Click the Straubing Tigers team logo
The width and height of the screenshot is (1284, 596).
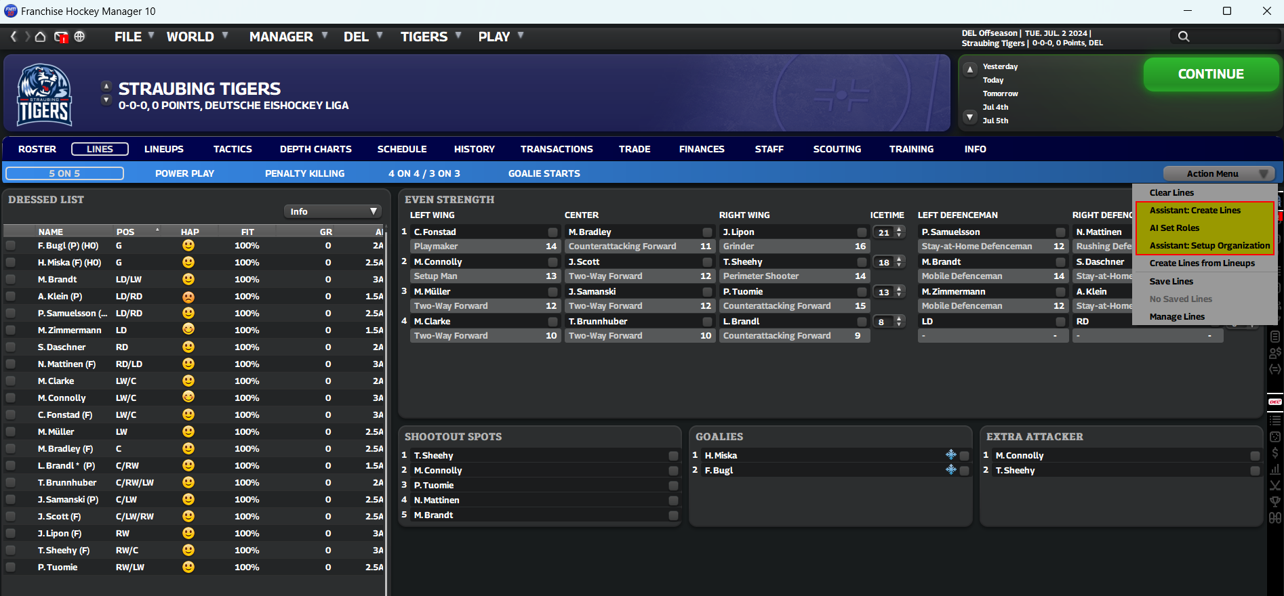click(44, 94)
